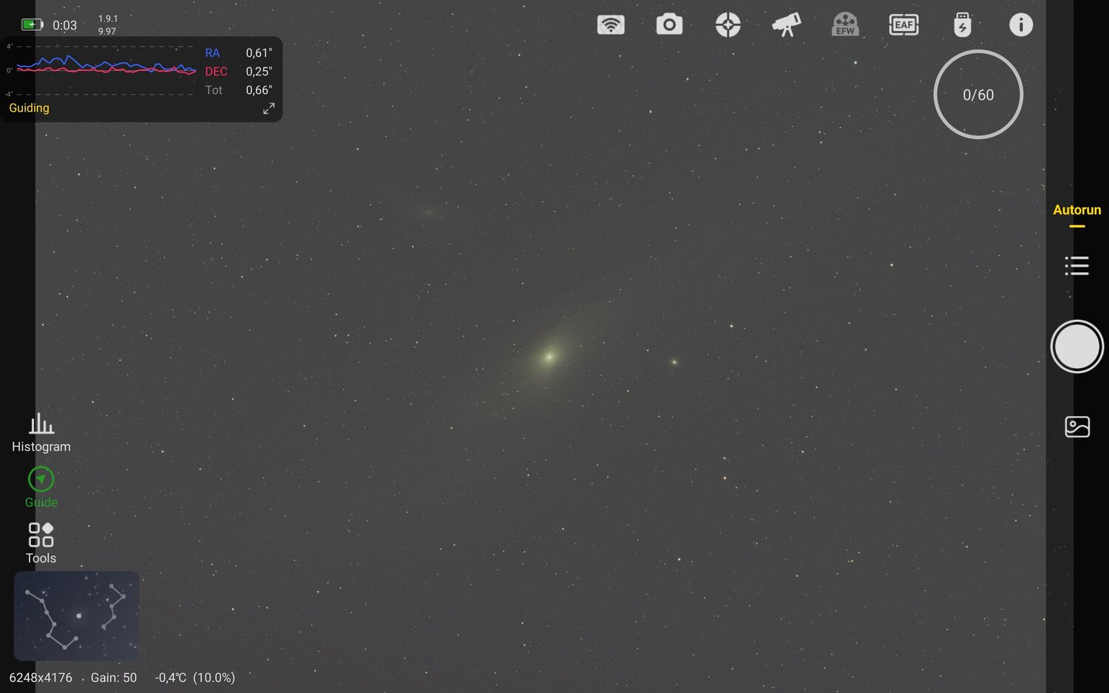
Task: Click the guiding error graph
Action: click(x=102, y=69)
